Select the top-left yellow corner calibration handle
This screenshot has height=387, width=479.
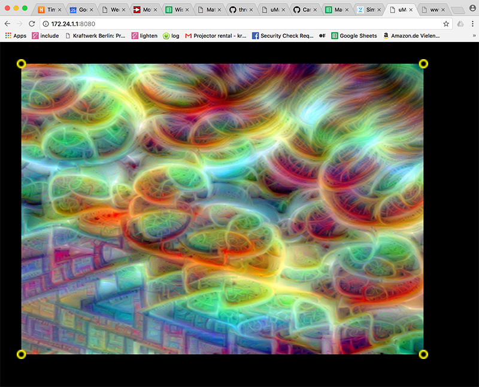click(x=22, y=62)
